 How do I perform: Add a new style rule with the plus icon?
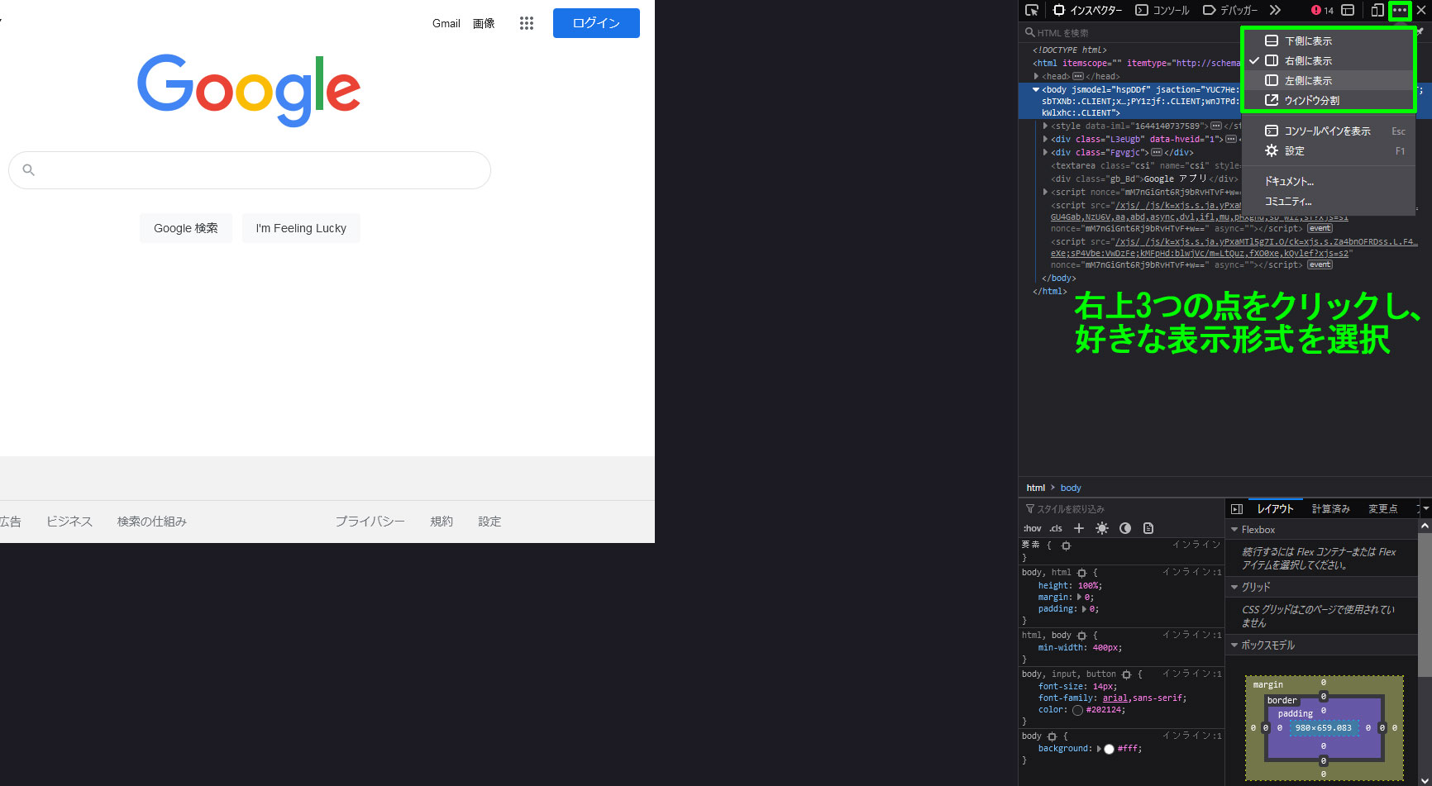[1079, 528]
